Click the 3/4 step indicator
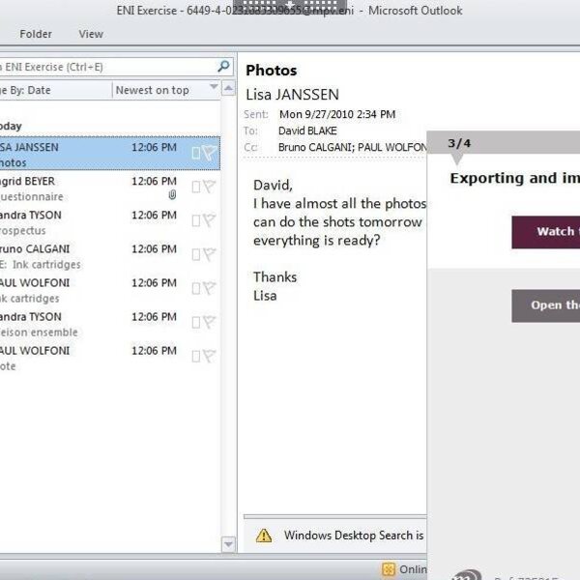 [459, 143]
